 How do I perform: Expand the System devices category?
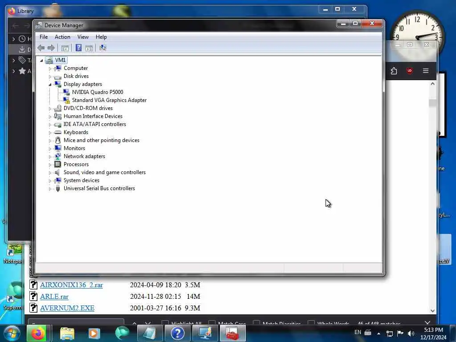(50, 181)
